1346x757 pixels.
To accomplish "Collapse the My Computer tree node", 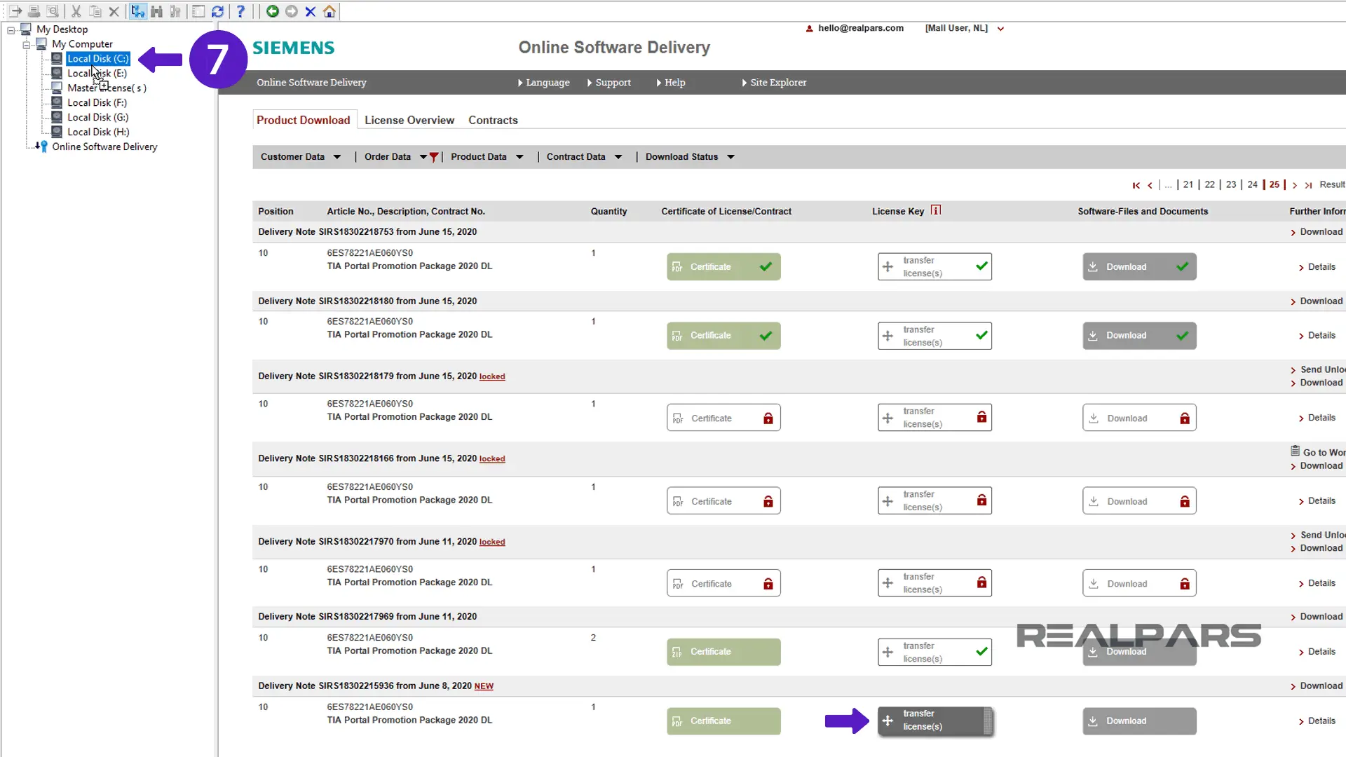I will pos(27,44).
